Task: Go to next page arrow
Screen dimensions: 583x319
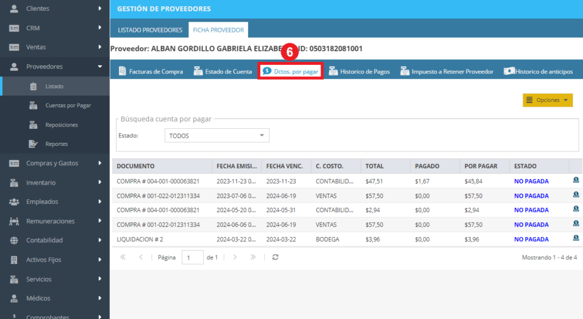Action: pos(235,257)
